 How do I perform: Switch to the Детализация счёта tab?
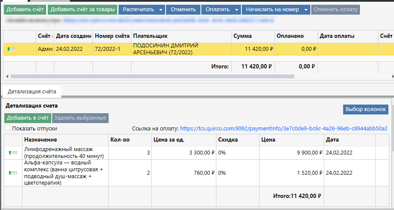[x=32, y=92]
